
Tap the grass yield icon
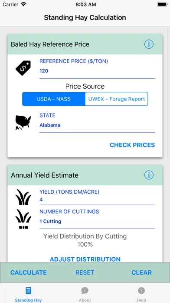point(23,197)
